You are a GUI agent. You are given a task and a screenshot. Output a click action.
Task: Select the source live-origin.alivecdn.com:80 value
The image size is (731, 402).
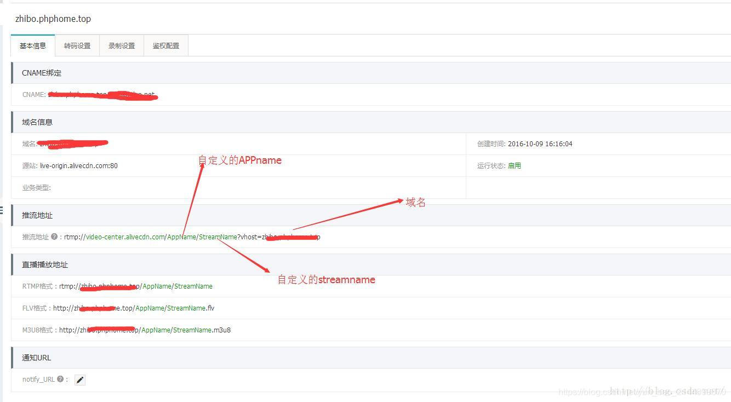(x=79, y=165)
